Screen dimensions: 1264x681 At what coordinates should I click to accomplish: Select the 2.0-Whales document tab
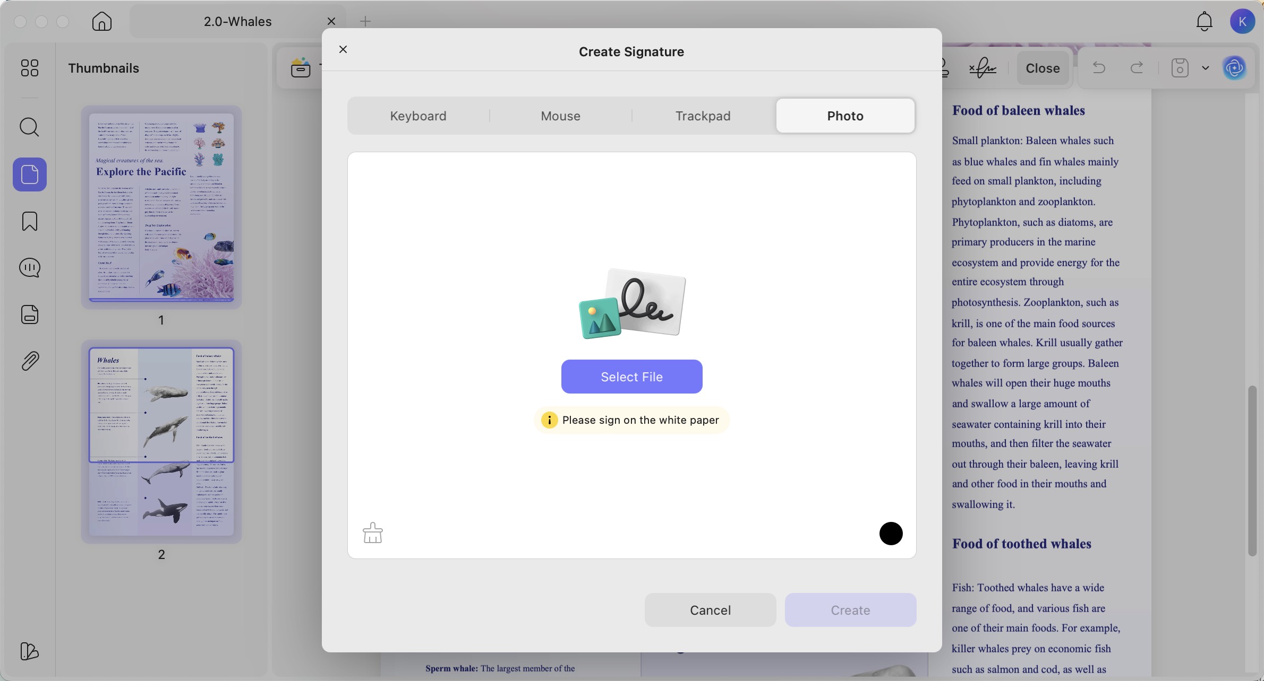click(238, 21)
